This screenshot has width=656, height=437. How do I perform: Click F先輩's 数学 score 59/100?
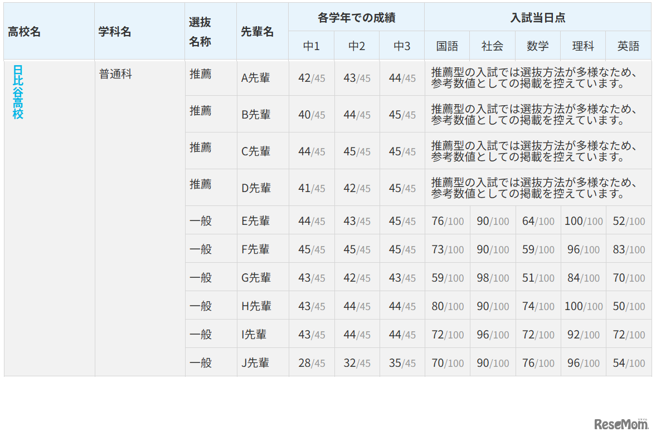pos(538,249)
